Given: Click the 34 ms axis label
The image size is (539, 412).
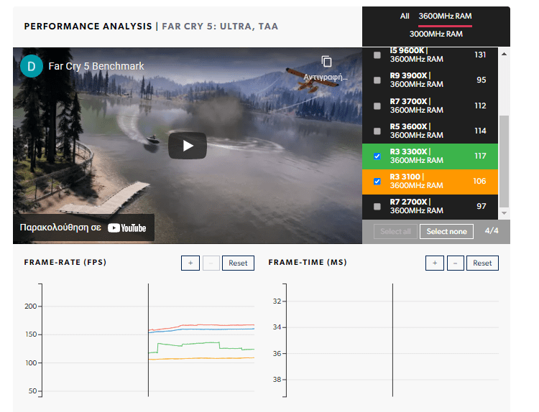Looking at the screenshot, I should coord(277,327).
